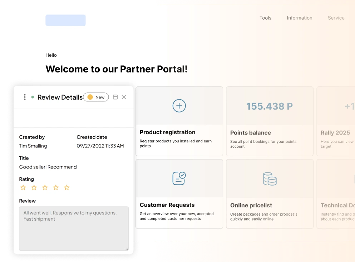Viewport: 355px width, 262px height.
Task: Click the title text Good seller! Recommend
Action: click(48, 167)
